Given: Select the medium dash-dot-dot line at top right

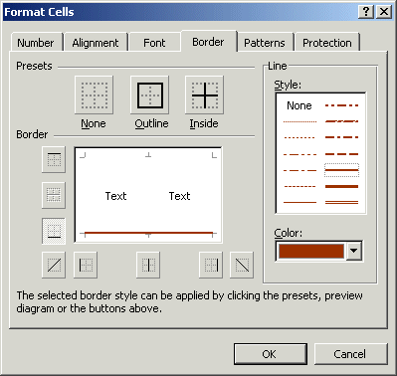Looking at the screenshot, I should (x=341, y=105).
